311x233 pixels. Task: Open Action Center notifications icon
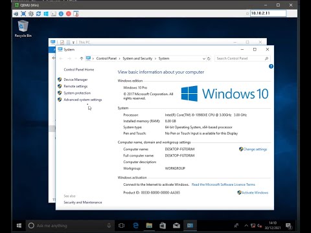pyautogui.click(x=288, y=226)
